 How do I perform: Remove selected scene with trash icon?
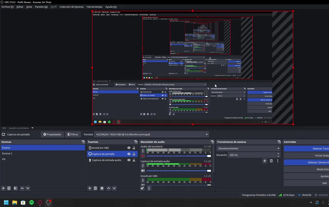pyautogui.click(x=9, y=188)
